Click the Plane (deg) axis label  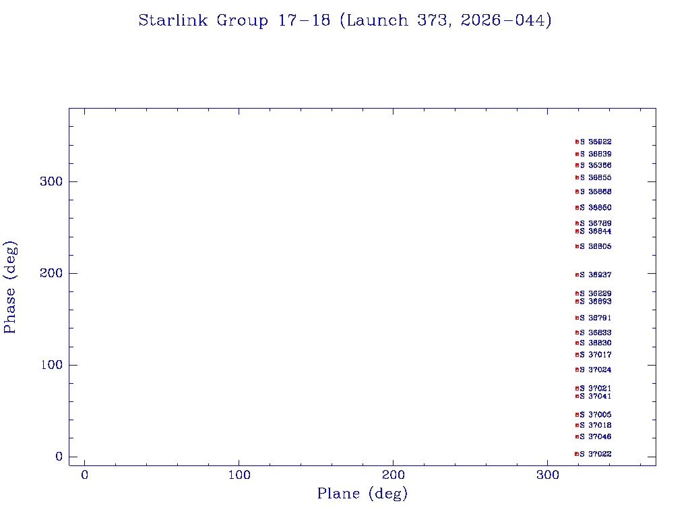coord(363,494)
